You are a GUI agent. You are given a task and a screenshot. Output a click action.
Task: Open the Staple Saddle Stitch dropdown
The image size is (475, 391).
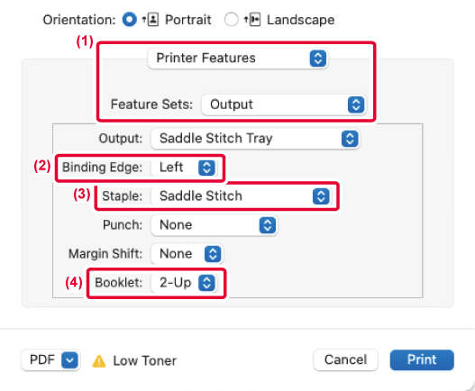(x=242, y=196)
